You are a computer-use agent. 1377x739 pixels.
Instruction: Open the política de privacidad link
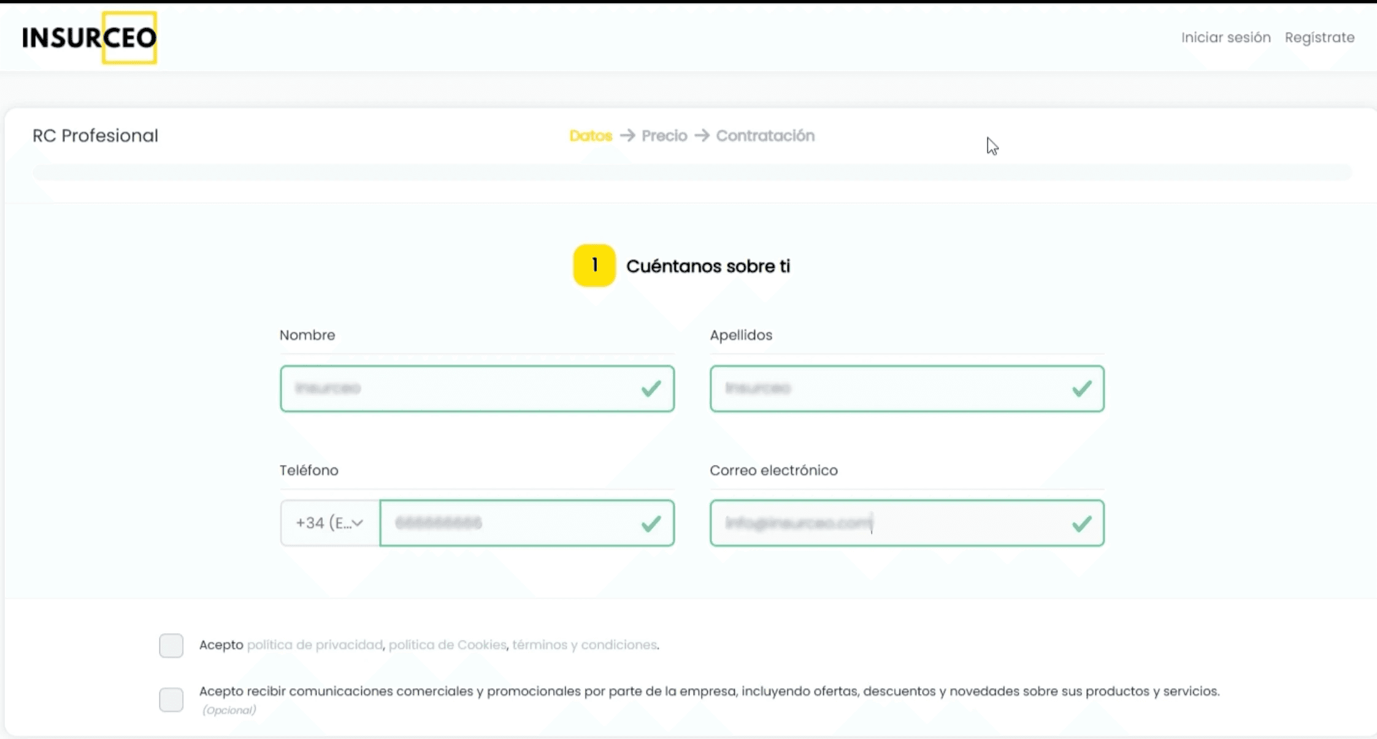(315, 645)
